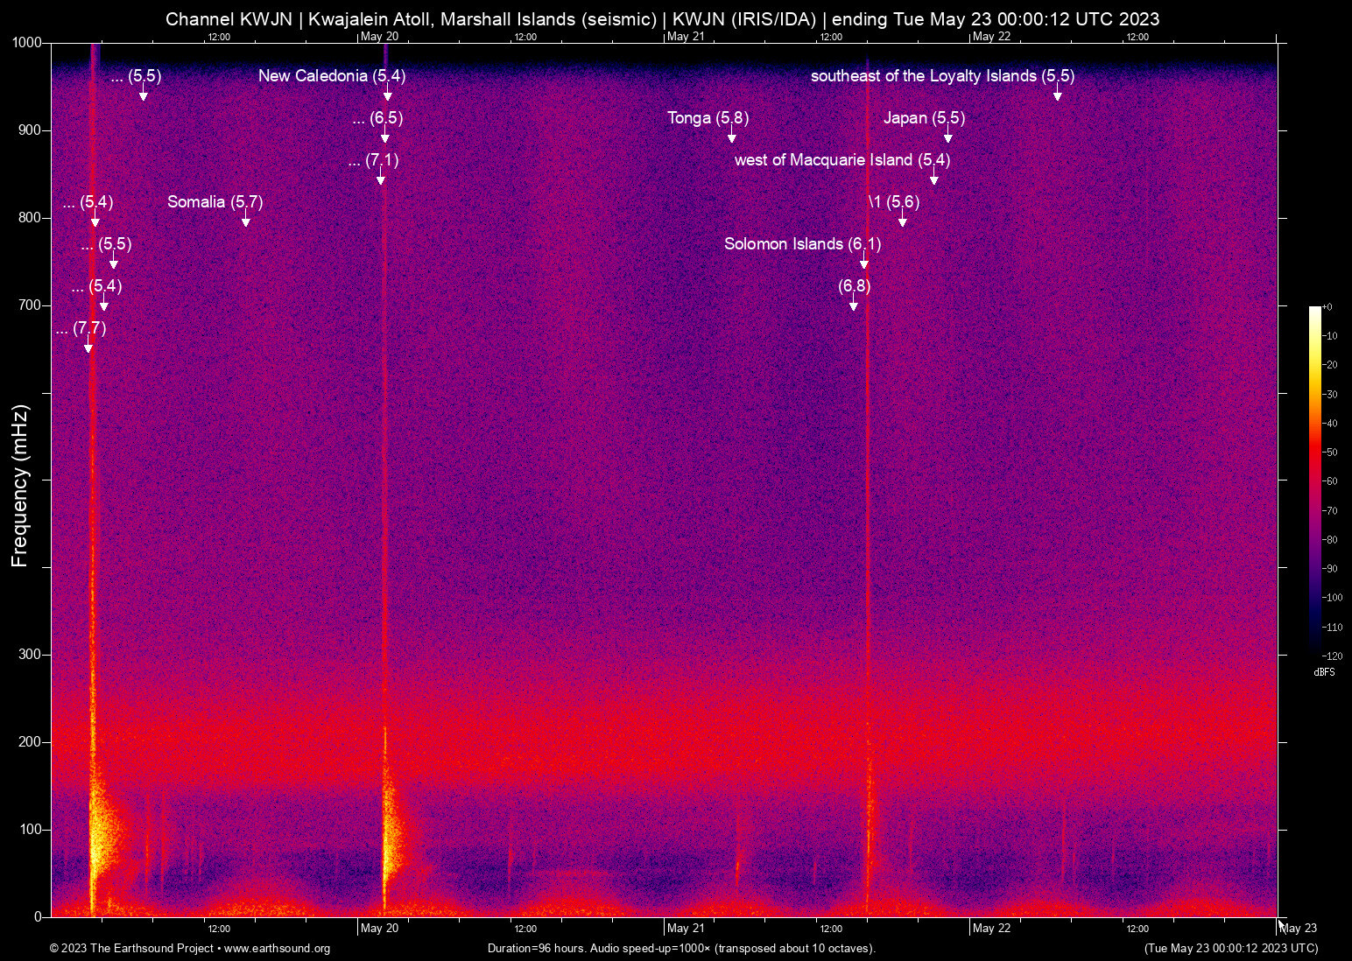Click southeast of the Loyalty Islands (5.5) label

click(942, 76)
